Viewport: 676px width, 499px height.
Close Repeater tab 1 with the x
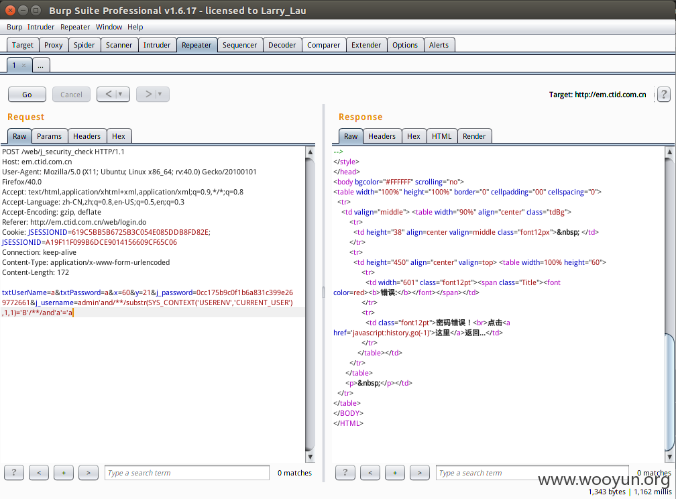tap(23, 65)
